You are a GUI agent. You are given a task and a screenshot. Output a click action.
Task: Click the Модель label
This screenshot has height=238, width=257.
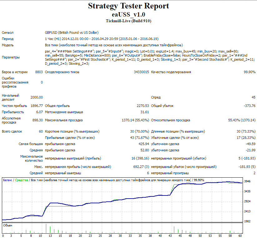pos(7,45)
